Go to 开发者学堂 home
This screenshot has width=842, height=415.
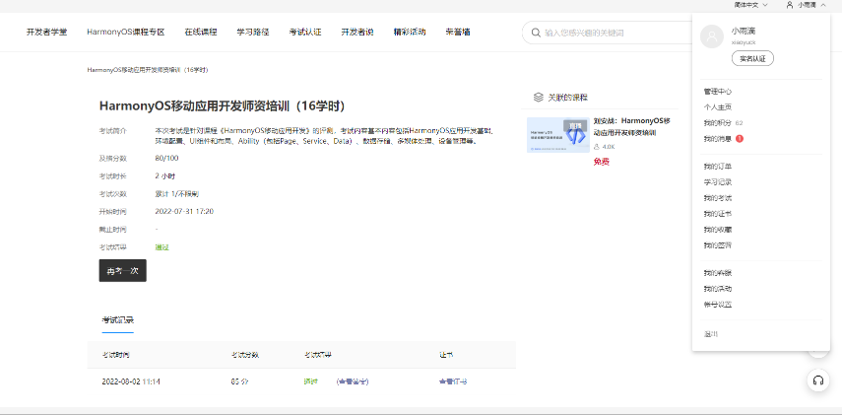[46, 33]
